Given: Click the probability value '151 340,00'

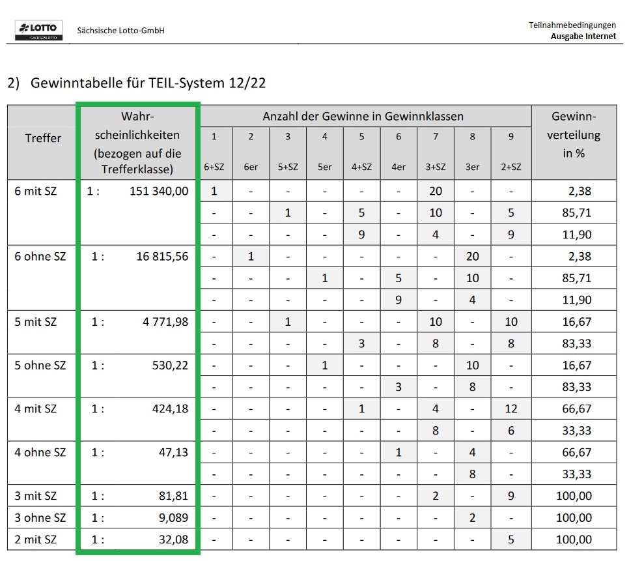Looking at the screenshot, I should tap(159, 191).
